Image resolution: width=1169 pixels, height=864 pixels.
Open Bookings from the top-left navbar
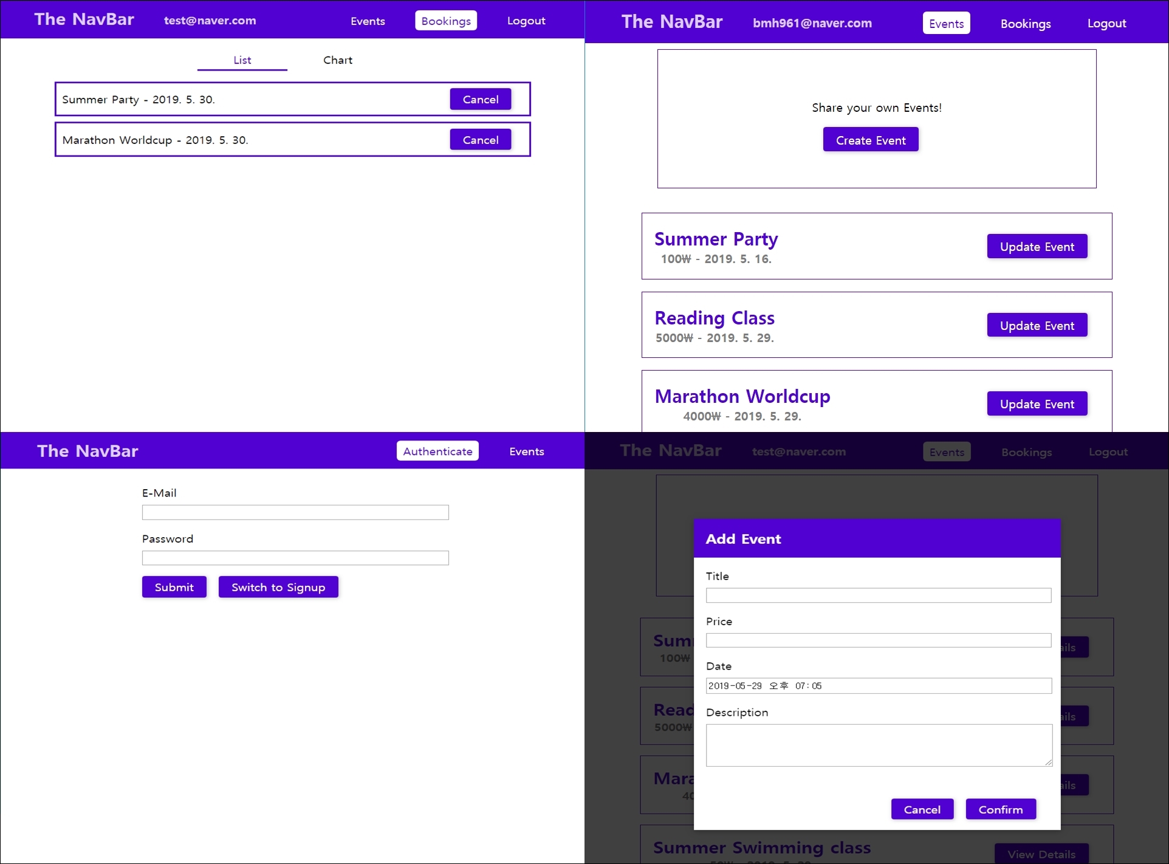pos(445,20)
